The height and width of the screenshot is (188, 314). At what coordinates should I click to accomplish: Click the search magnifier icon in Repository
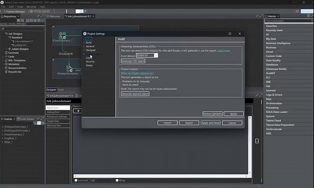3,29
